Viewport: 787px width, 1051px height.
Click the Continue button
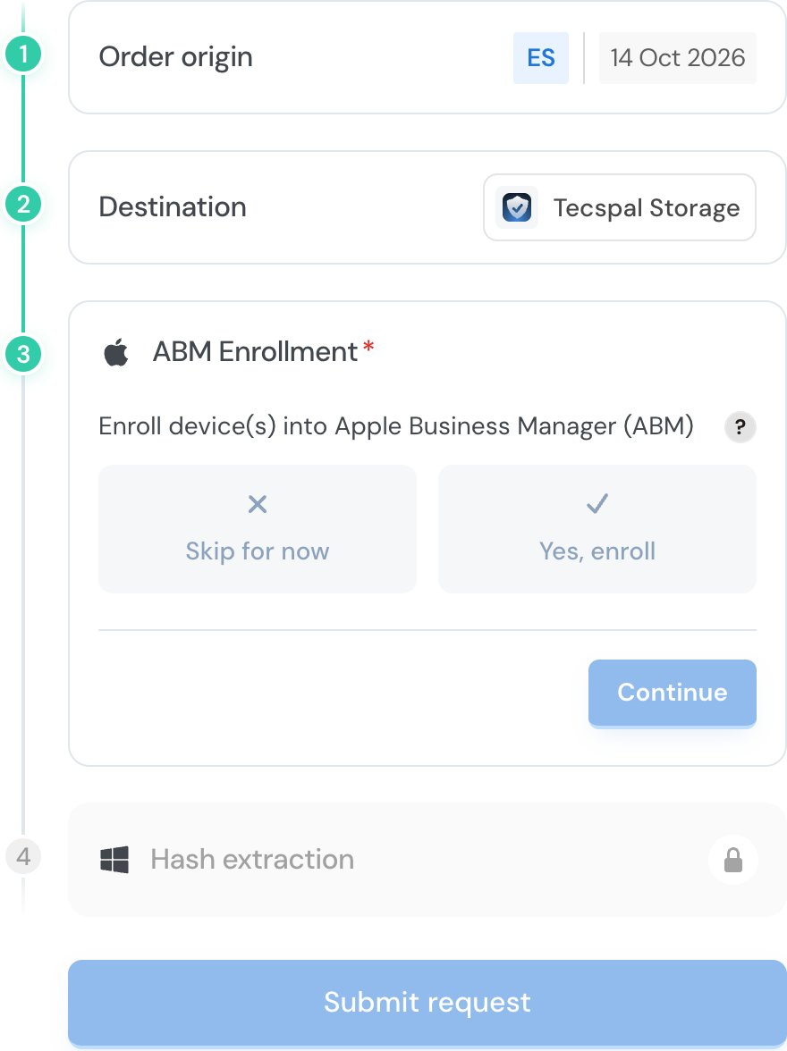[x=673, y=693]
